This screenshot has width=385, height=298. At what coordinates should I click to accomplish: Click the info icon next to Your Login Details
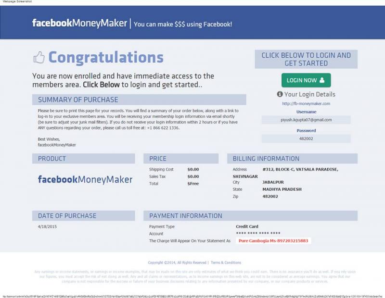280,94
